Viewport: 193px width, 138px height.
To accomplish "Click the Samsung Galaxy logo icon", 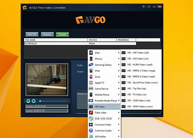I will click(91, 65).
